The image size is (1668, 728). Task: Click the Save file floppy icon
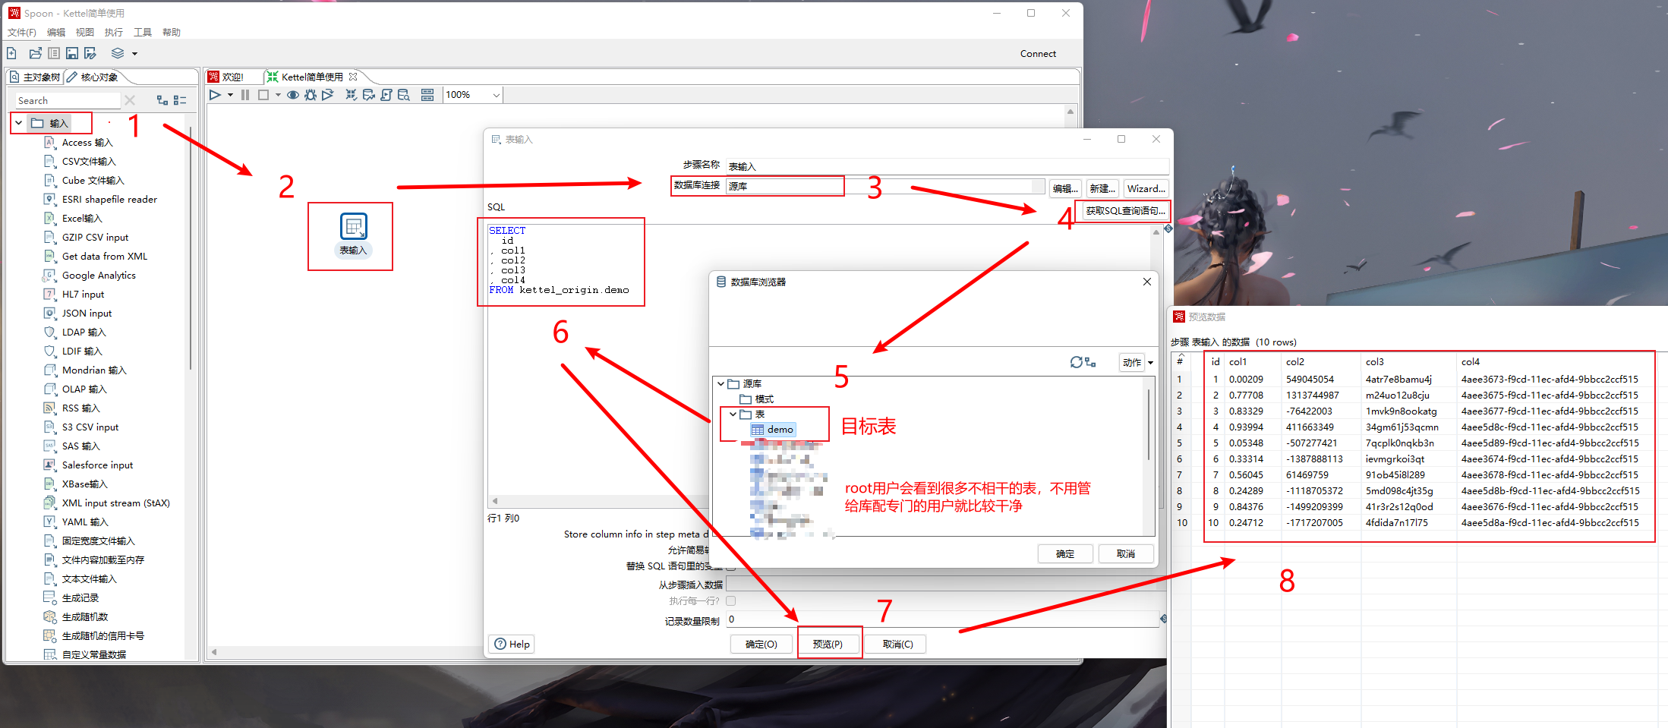coord(72,53)
